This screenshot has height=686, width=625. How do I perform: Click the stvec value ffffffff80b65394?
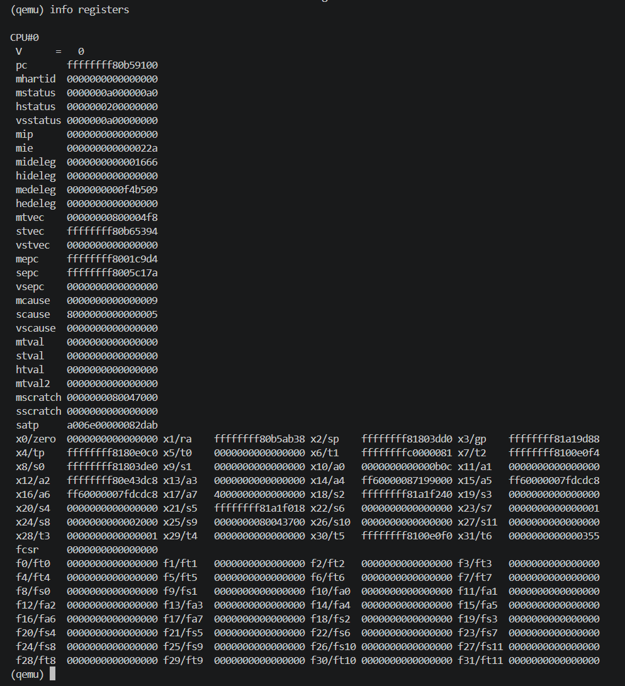tap(112, 231)
